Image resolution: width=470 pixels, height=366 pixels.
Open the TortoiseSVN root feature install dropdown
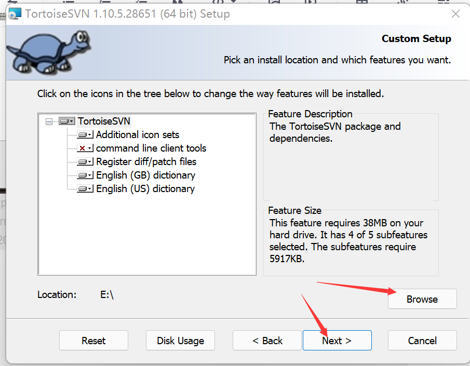pos(67,121)
